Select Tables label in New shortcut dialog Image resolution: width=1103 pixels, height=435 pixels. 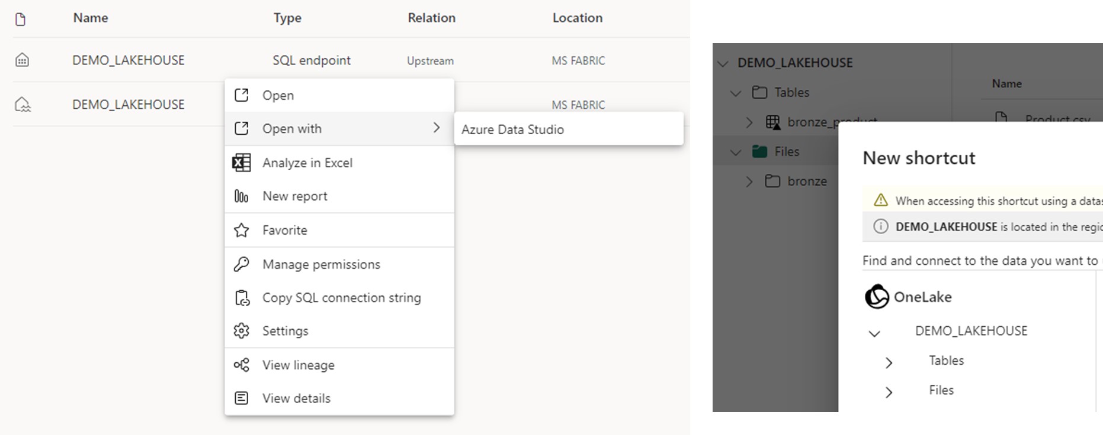[x=946, y=361]
